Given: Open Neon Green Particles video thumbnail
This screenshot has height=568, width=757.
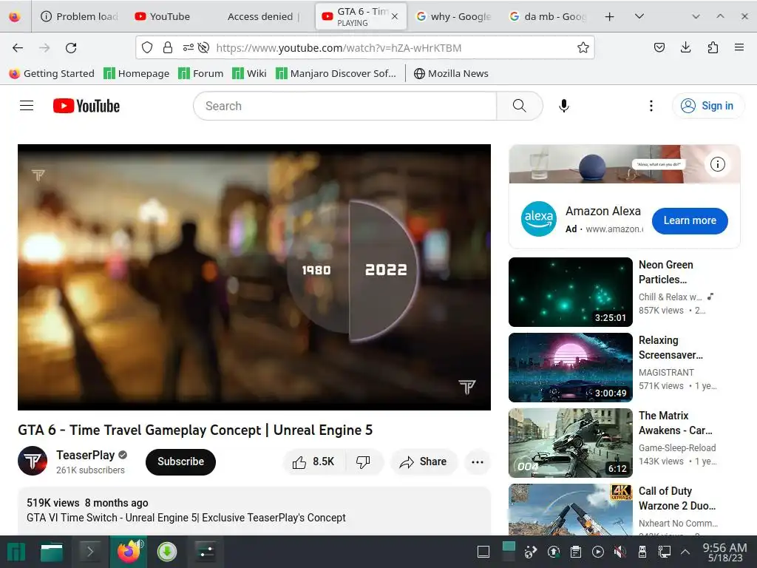Looking at the screenshot, I should tap(571, 291).
